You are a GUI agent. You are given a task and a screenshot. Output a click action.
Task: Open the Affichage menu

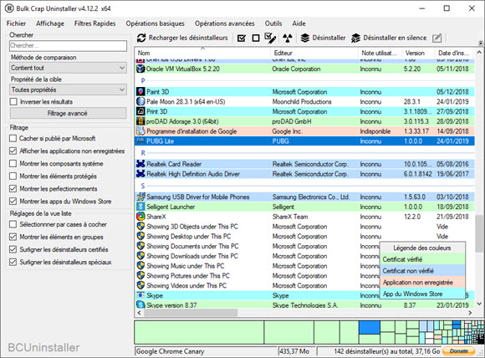pos(50,23)
